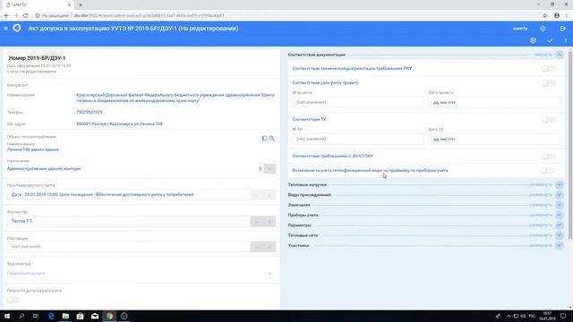Expand Тепловые нагрузки section chevron
This screenshot has height=322, width=573.
point(560,185)
